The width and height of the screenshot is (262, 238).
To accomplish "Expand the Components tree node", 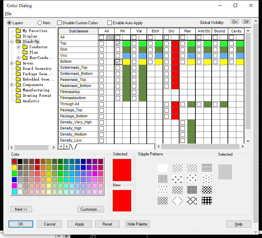I will coord(11,85).
